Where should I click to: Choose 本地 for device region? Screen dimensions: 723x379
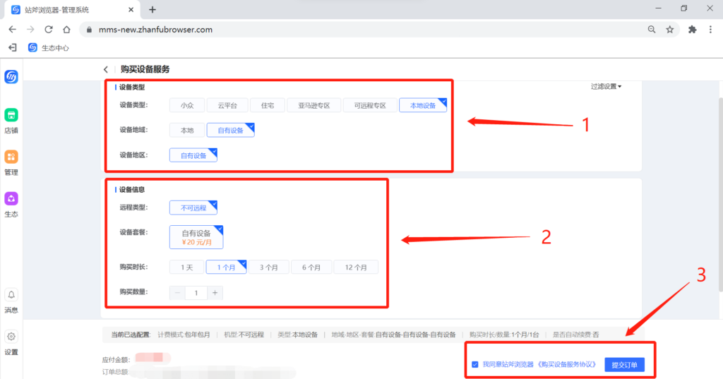(x=187, y=131)
